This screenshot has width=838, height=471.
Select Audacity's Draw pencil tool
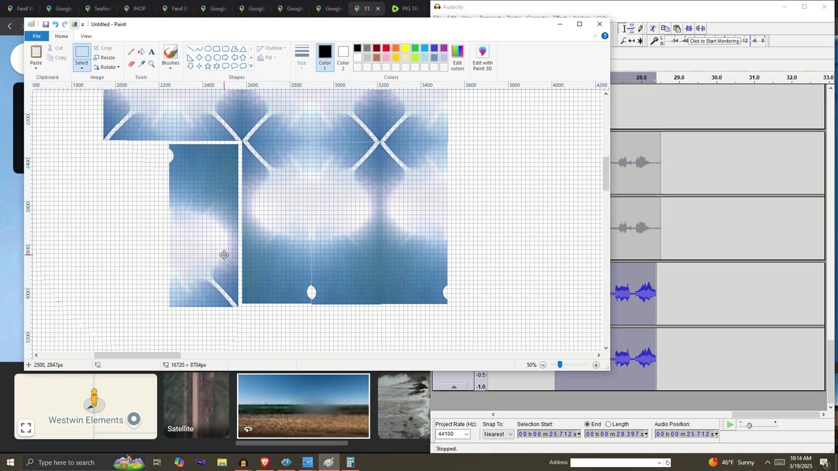640,28
